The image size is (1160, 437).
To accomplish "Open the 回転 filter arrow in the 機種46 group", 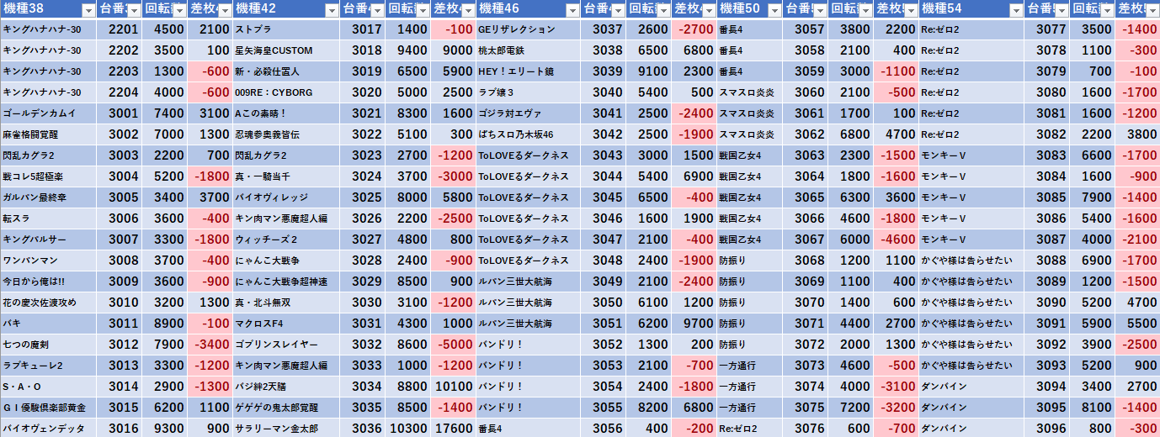I will 664,10.
